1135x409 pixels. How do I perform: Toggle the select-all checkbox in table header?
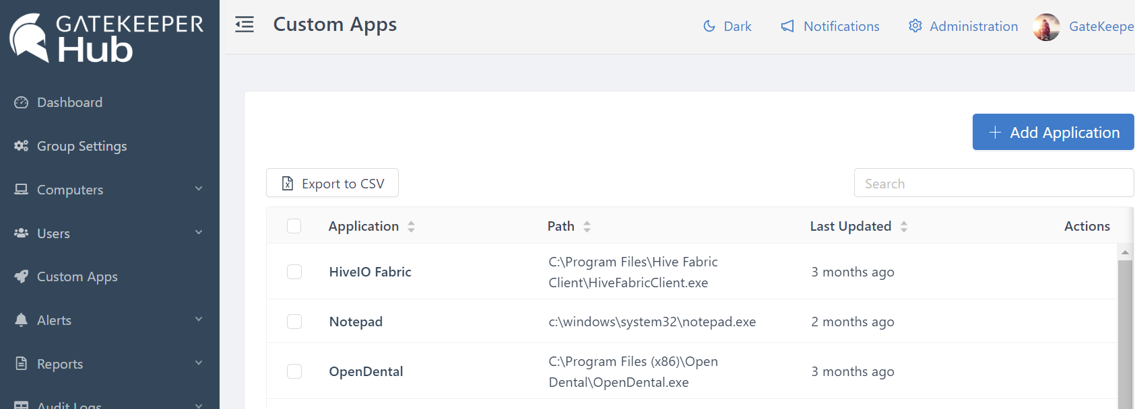click(x=294, y=226)
